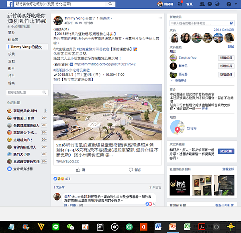Open the quick help question mark icon

click(229, 4)
